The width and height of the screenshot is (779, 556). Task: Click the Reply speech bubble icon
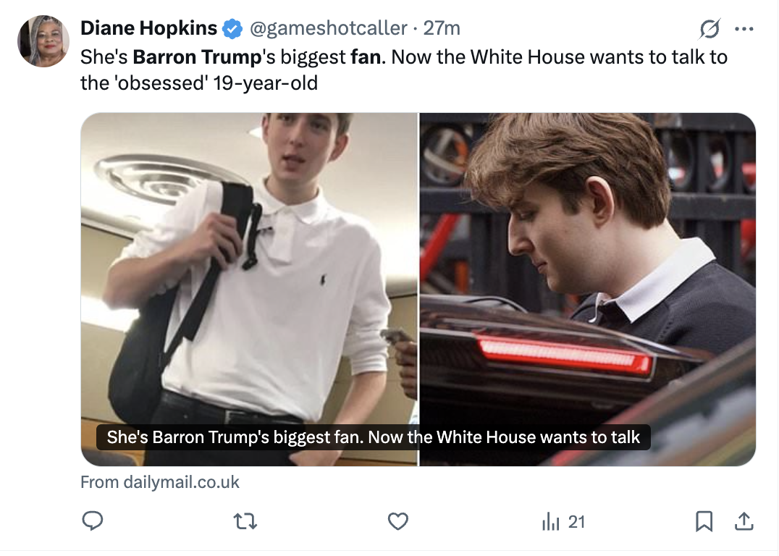point(92,521)
